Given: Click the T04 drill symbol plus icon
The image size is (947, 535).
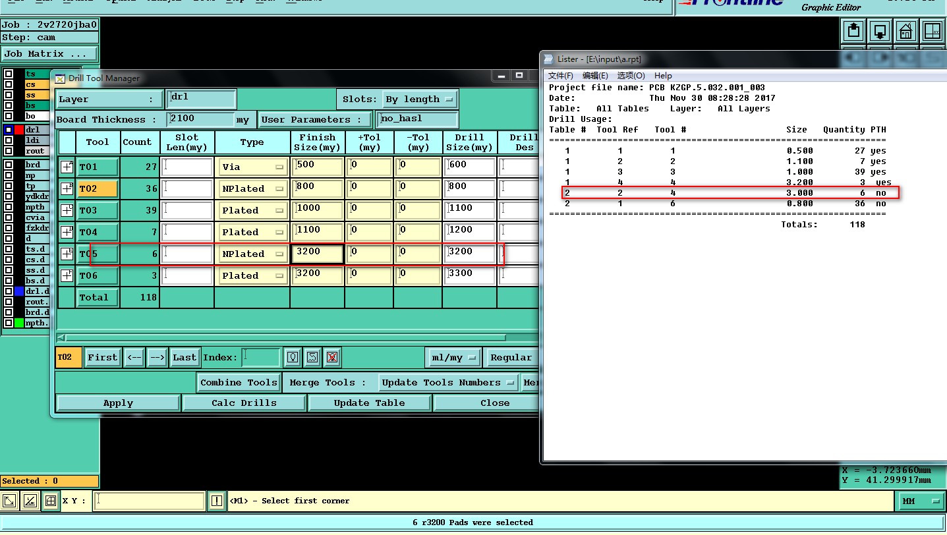Looking at the screenshot, I should [x=67, y=232].
